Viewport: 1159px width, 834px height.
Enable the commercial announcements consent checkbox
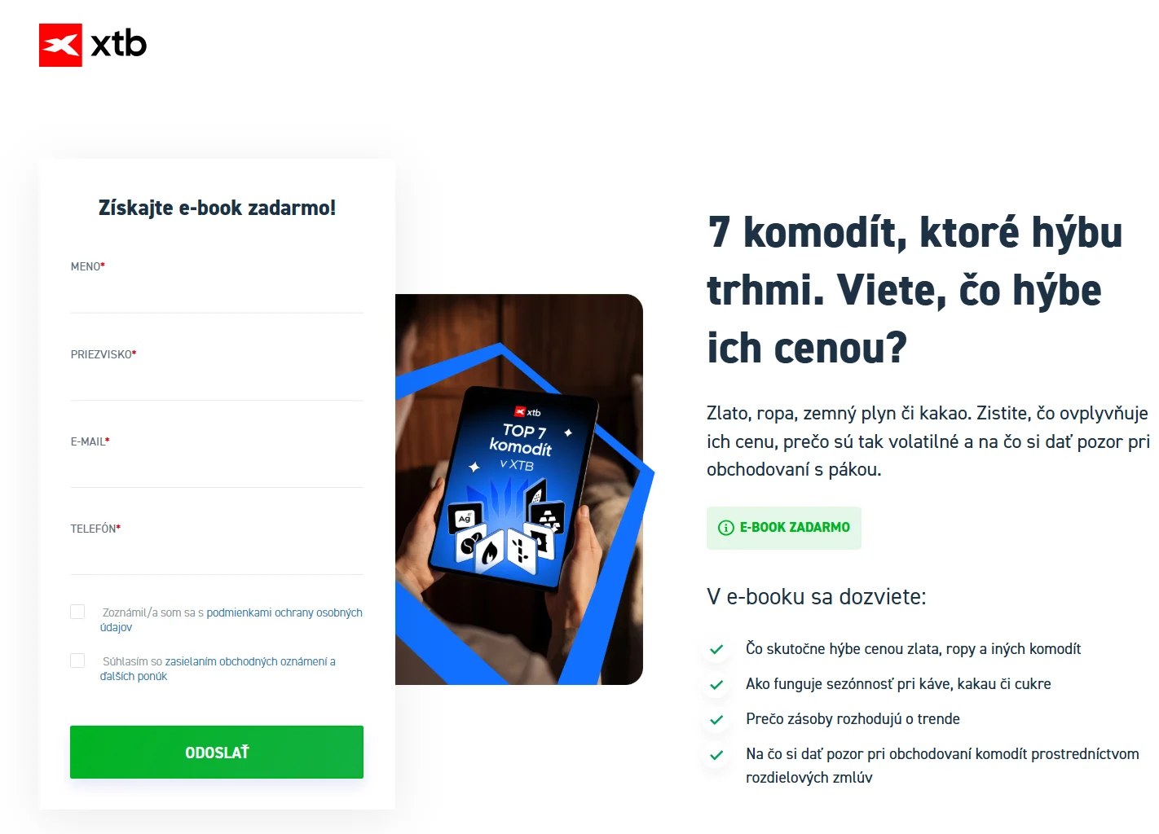click(x=77, y=661)
